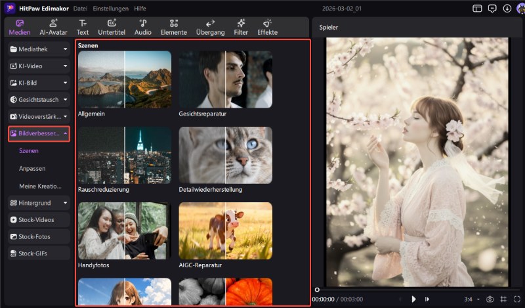Open the Effekte panel
Image resolution: width=525 pixels, height=308 pixels.
click(267, 27)
